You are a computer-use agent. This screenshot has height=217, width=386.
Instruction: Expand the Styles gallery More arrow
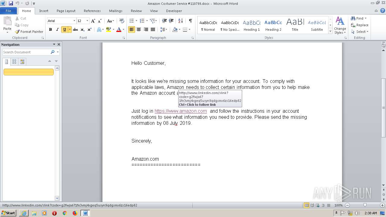pos(331,31)
